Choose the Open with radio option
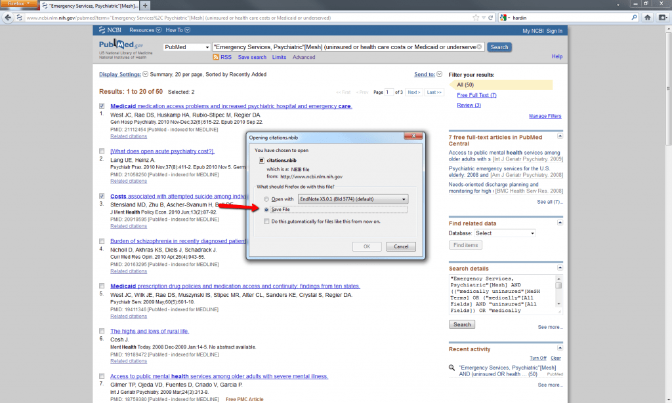This screenshot has height=403, width=672. (x=266, y=199)
